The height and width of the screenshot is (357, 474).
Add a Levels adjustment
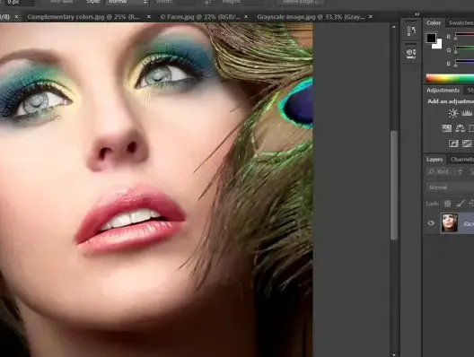click(x=467, y=113)
